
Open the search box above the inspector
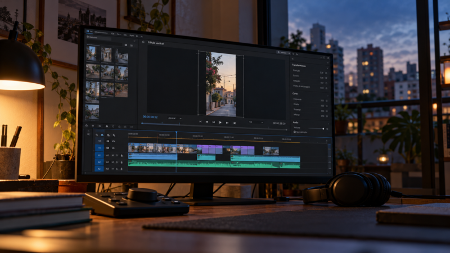[283, 52]
